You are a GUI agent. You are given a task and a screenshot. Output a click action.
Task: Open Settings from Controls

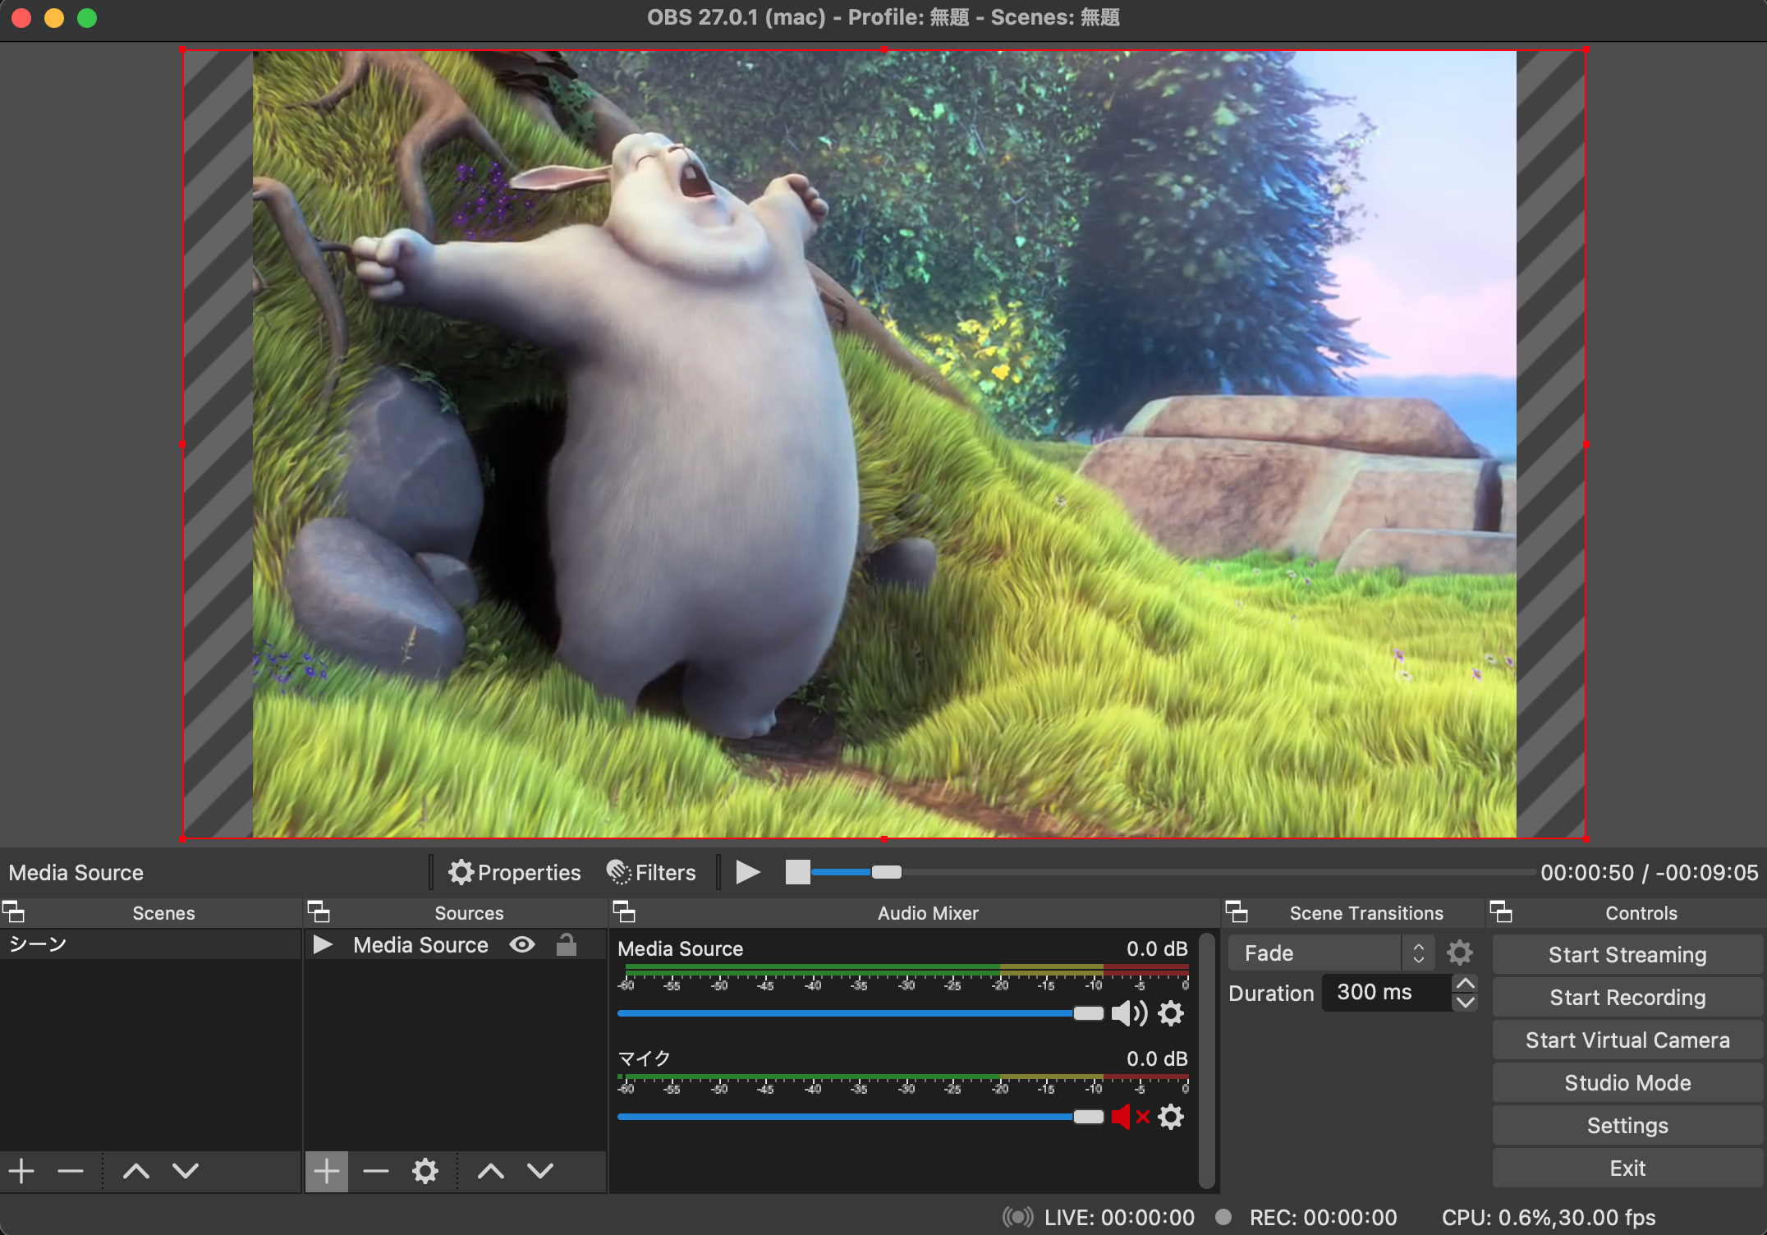coord(1627,1125)
